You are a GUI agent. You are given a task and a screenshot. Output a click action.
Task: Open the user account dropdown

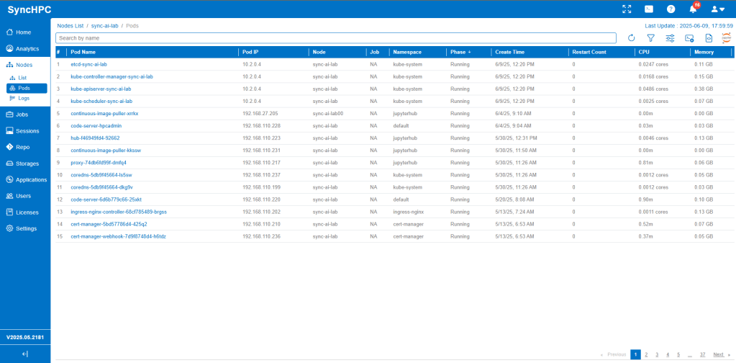pos(717,9)
